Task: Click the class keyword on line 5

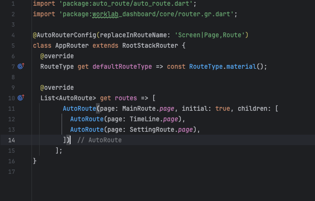Action: click(42, 46)
